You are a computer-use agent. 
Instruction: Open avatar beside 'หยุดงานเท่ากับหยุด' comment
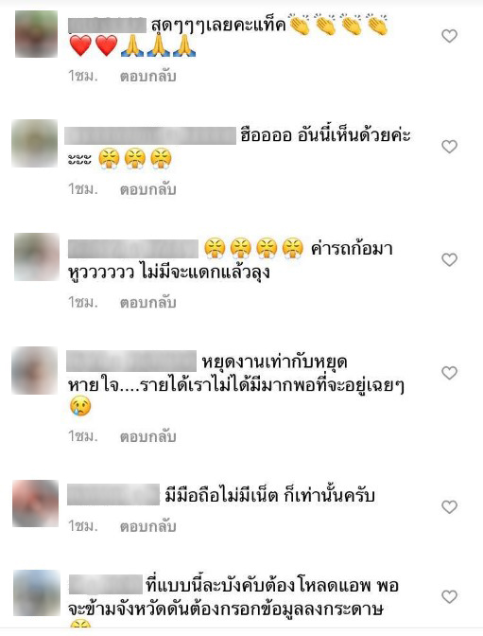coord(34,370)
